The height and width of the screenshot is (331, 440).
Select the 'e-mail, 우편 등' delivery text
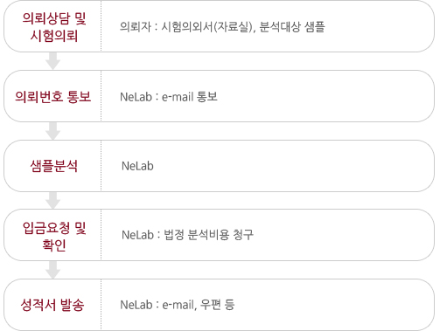point(199,305)
